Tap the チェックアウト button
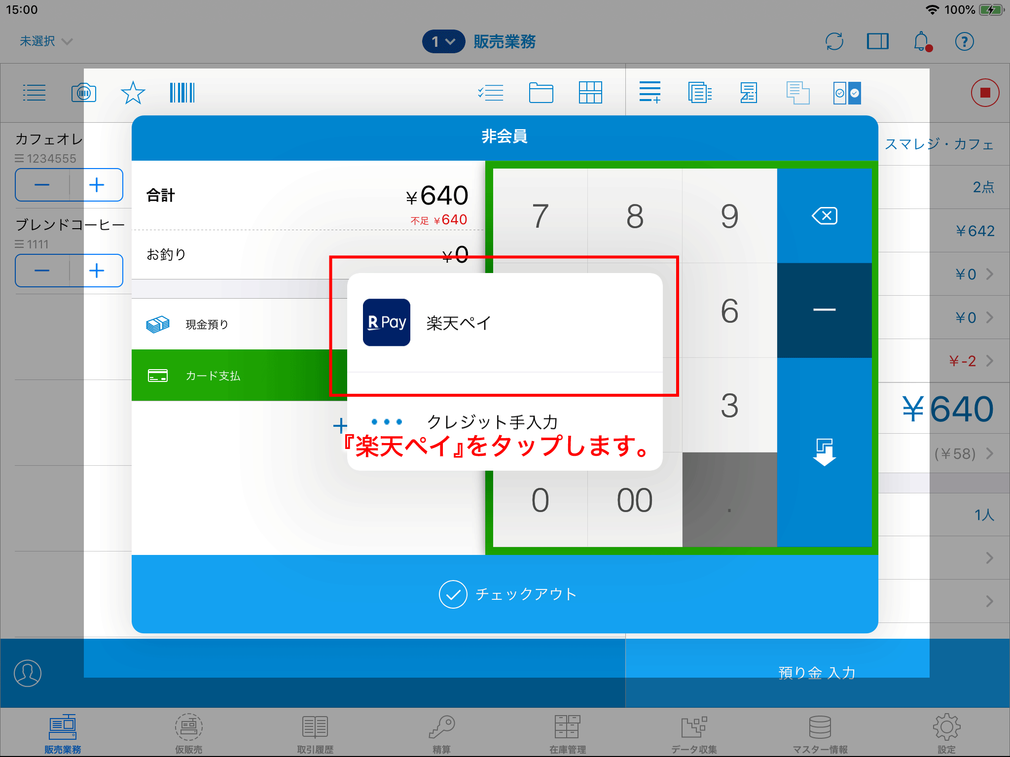The image size is (1010, 757). point(505,594)
